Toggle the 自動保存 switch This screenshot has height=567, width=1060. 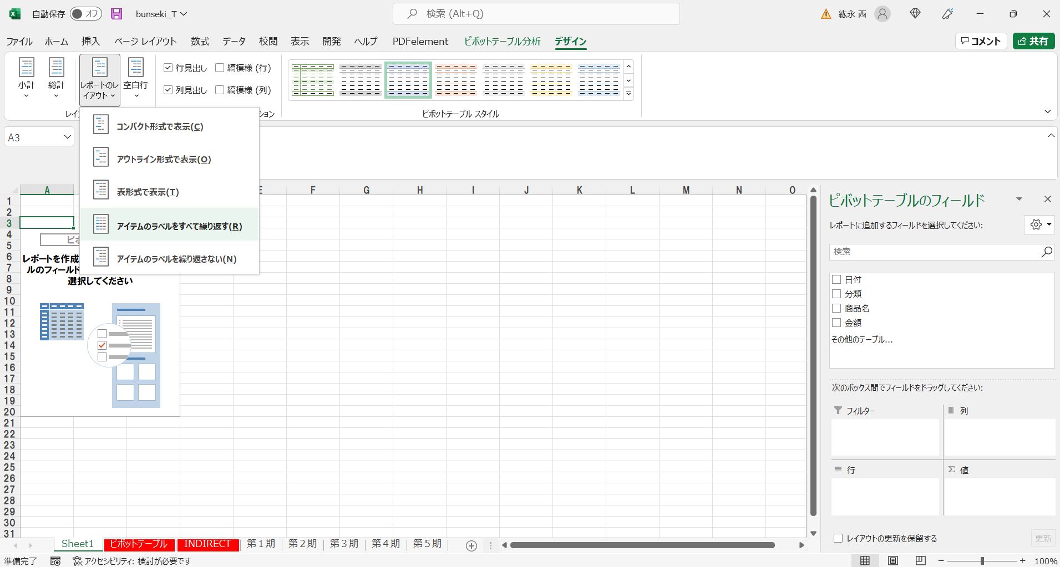(x=86, y=14)
